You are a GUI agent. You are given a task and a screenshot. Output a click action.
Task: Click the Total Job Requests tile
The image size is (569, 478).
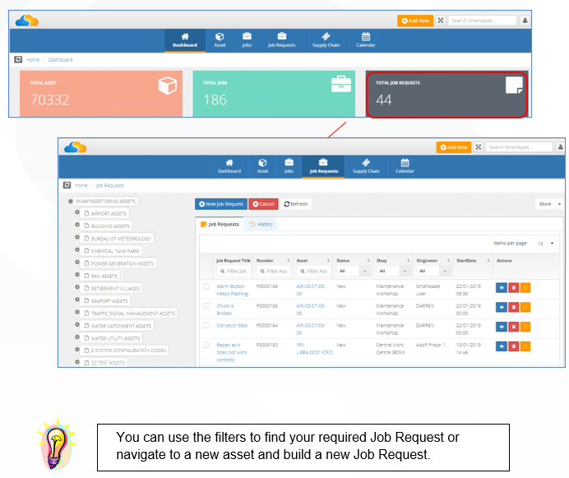tap(446, 95)
